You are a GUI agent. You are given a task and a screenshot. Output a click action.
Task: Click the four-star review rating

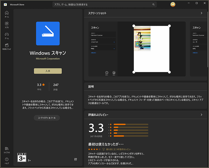[94, 149]
